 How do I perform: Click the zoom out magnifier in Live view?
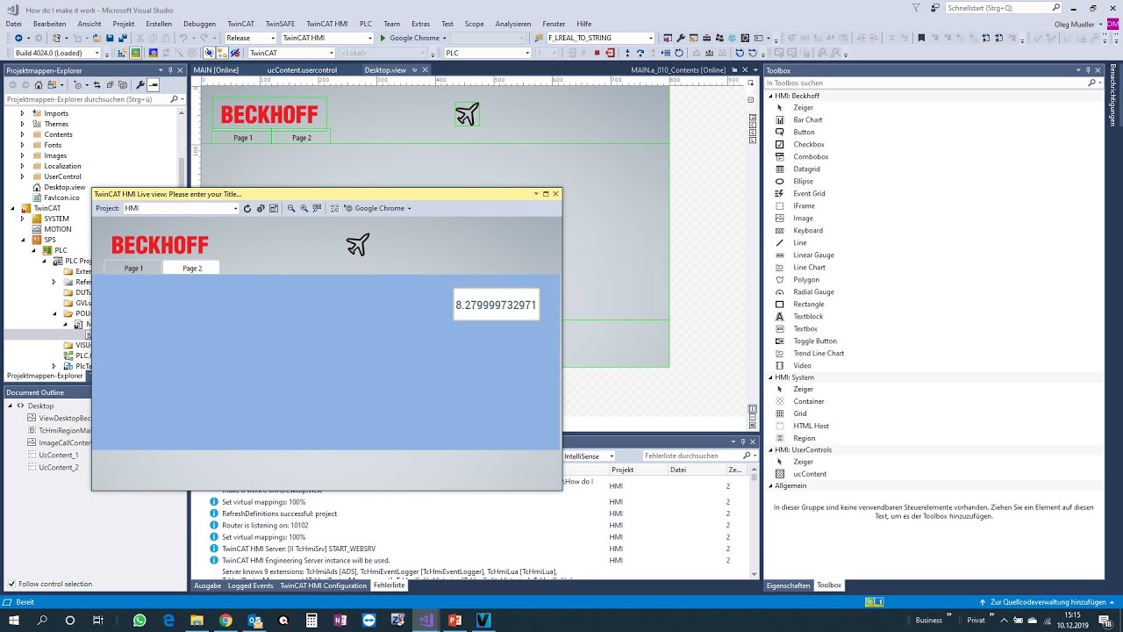tap(291, 209)
